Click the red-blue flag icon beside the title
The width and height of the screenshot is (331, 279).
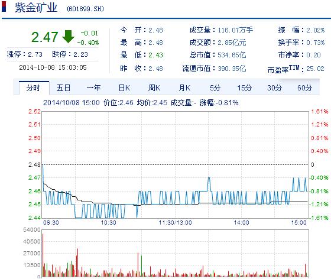coord(4,7)
